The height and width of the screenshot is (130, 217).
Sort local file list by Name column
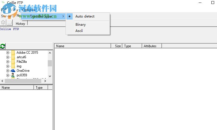[x=17, y=88]
